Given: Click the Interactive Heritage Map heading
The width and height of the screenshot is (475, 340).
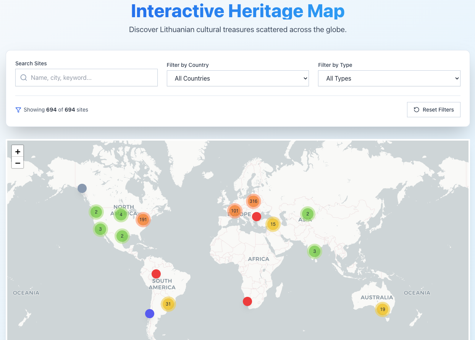Looking at the screenshot, I should (237, 11).
